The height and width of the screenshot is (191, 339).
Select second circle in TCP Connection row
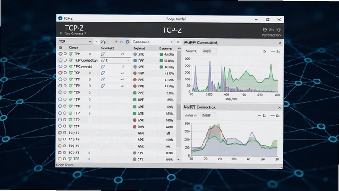click(x=65, y=60)
